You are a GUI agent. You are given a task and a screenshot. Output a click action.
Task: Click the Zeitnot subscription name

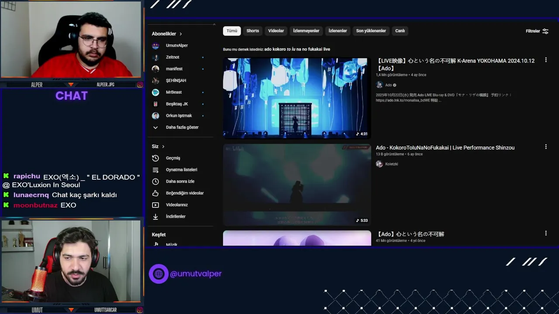[173, 57]
